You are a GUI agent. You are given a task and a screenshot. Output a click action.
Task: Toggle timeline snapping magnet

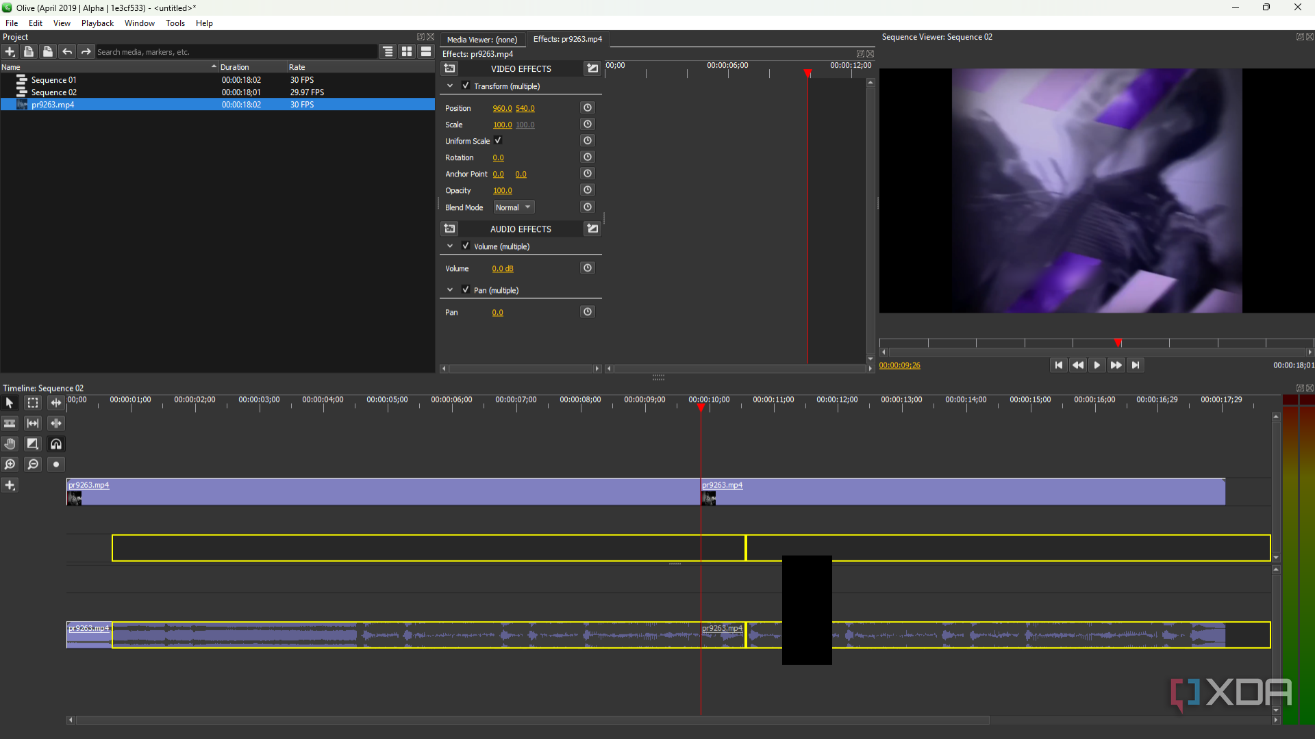point(56,444)
